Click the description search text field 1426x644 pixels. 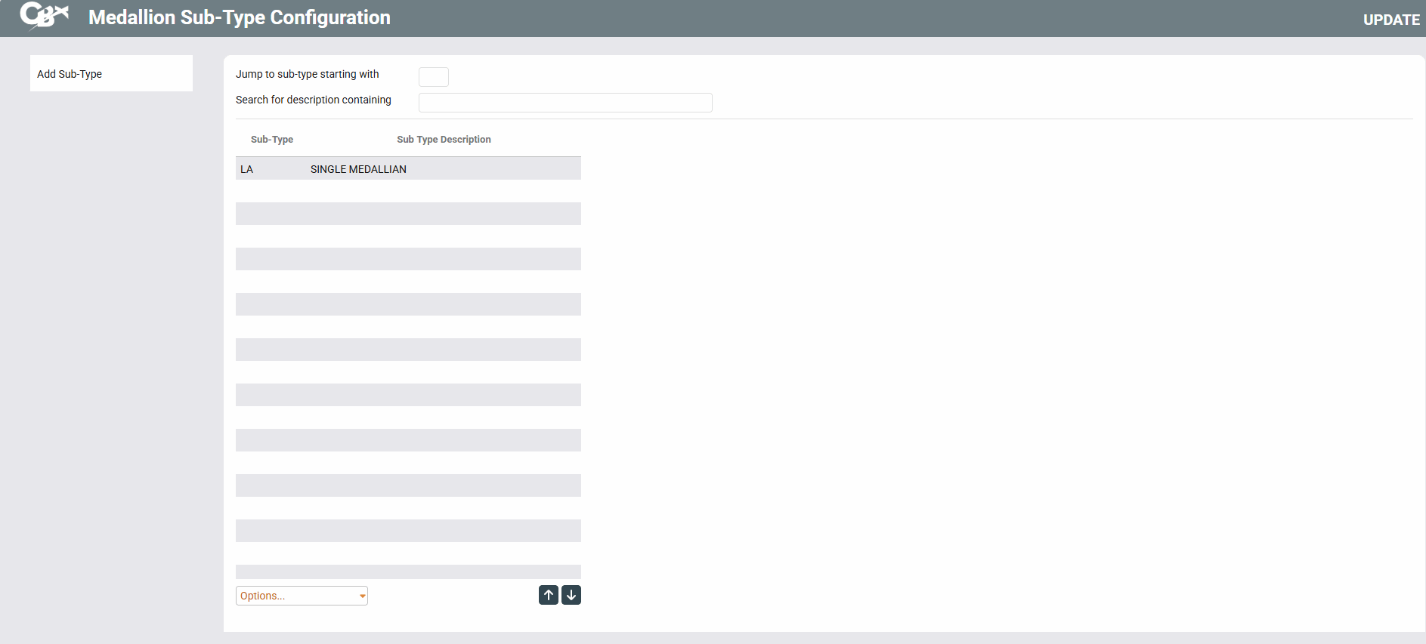coord(565,103)
